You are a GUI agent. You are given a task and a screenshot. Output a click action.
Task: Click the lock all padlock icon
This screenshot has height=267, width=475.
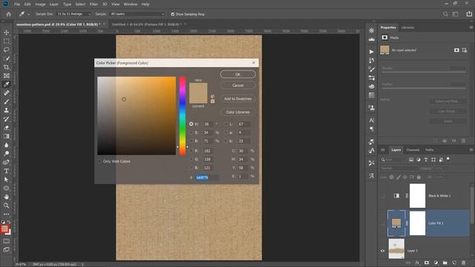click(419, 177)
